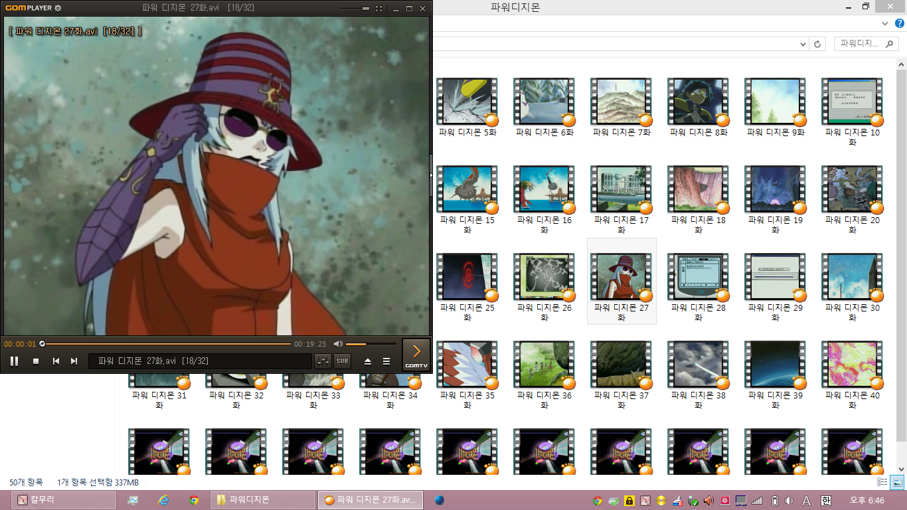
Task: Open network signal tray icon
Action: pos(757,501)
